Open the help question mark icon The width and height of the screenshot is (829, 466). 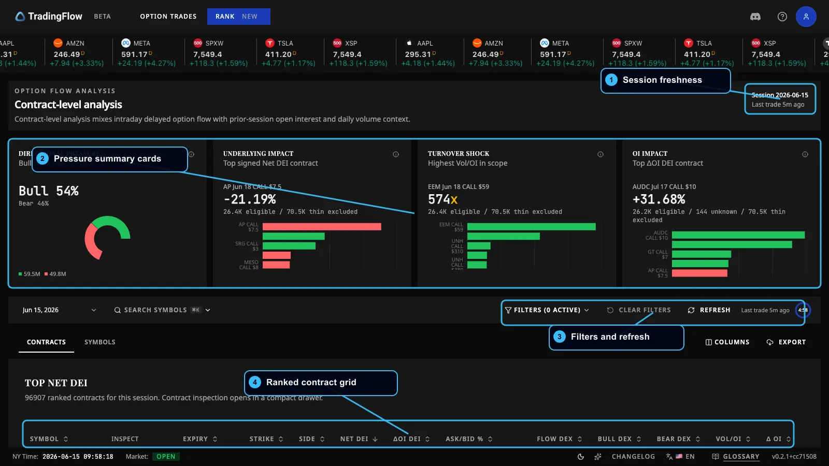782,17
